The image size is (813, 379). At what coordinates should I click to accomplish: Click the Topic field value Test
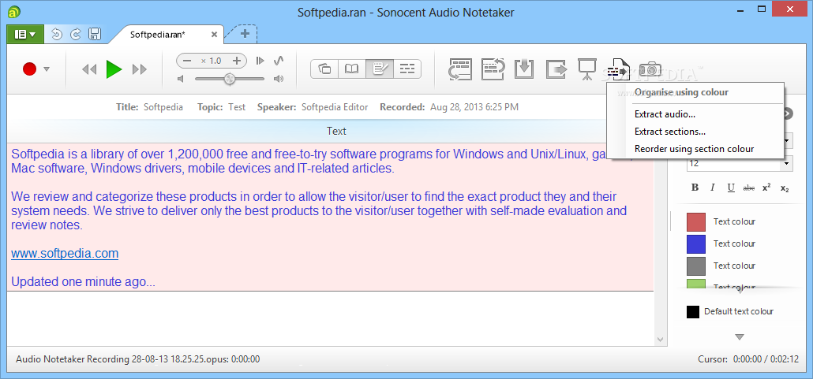[x=237, y=107]
